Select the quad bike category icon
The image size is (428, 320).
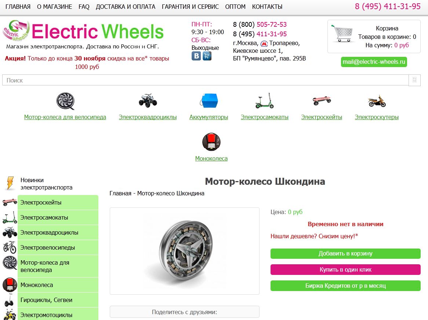(148, 101)
